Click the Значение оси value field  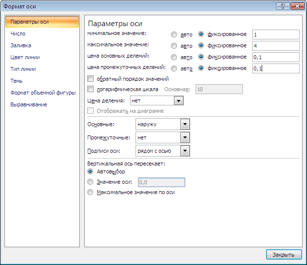(162, 182)
